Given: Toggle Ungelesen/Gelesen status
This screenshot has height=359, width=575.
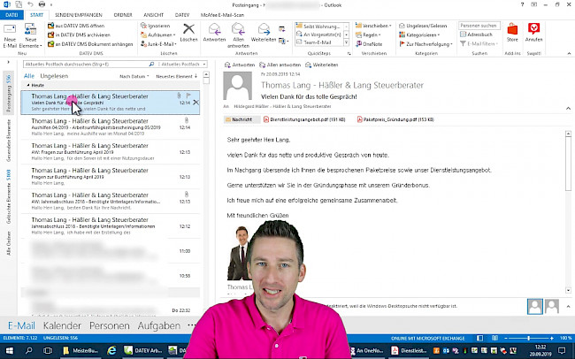Looking at the screenshot, I should pos(423,26).
